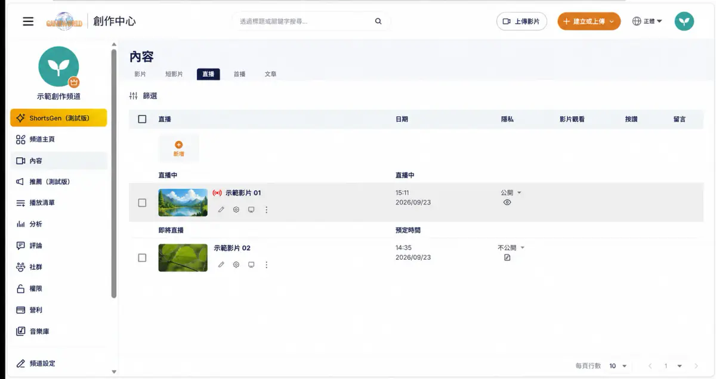
Task: Click the draft document icon for 示範影片 02
Action: (507, 257)
